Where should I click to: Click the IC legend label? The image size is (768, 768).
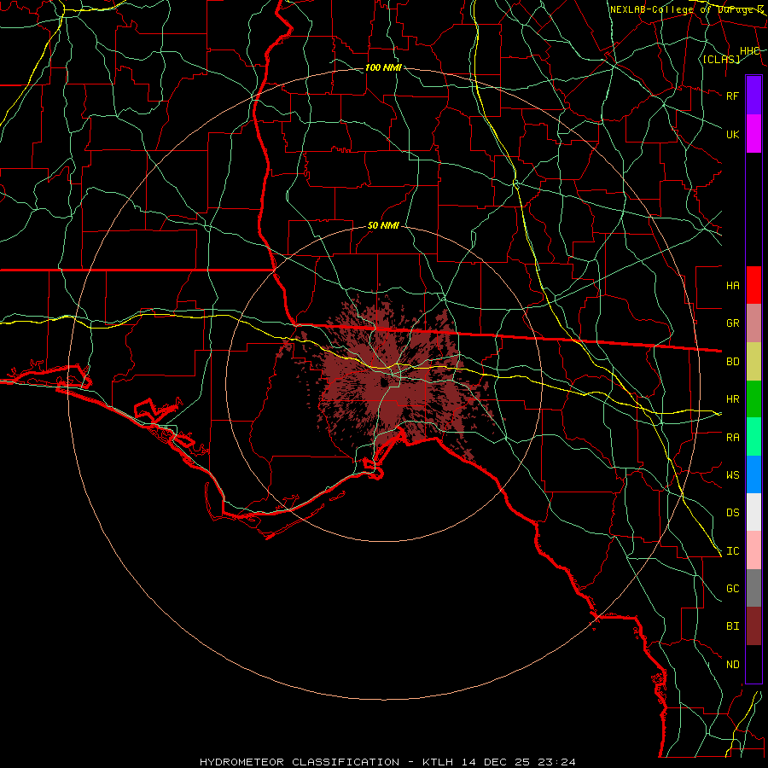pyautogui.click(x=733, y=550)
